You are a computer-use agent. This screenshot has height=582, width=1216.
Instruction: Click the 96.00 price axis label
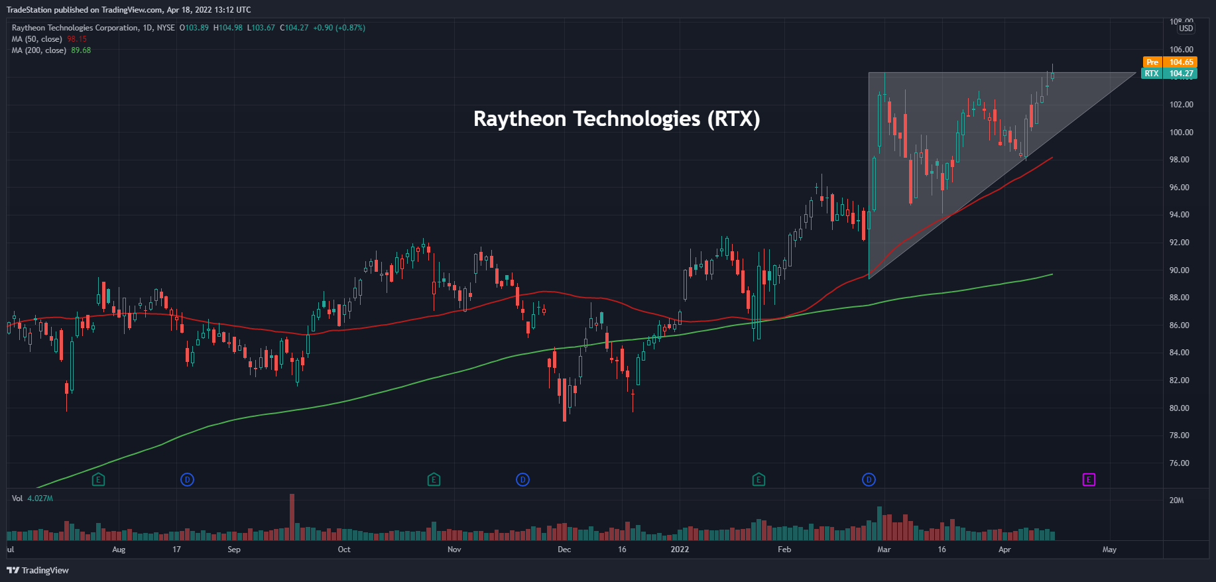1180,188
